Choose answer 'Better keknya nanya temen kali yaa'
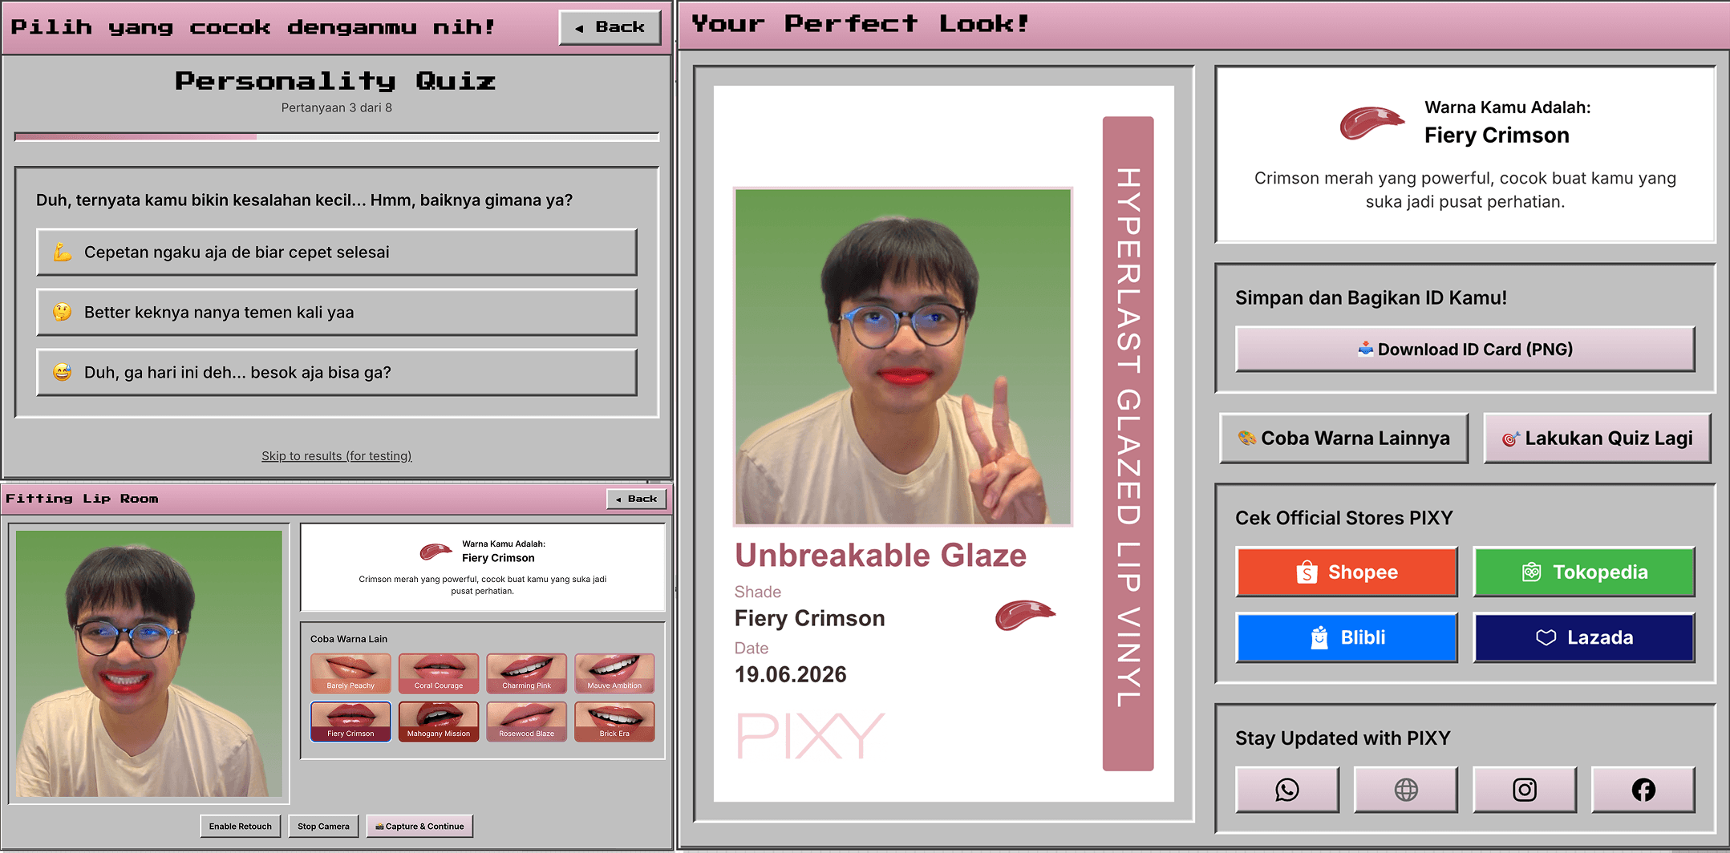 click(337, 313)
